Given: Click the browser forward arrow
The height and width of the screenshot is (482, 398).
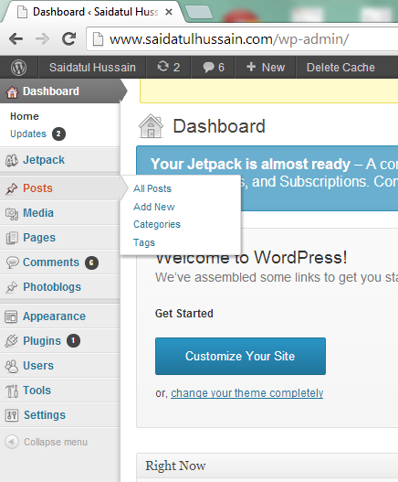Looking at the screenshot, I should coord(42,39).
